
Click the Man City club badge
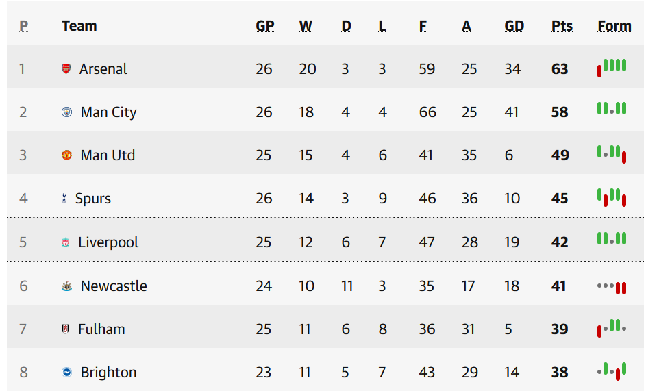tap(66, 112)
